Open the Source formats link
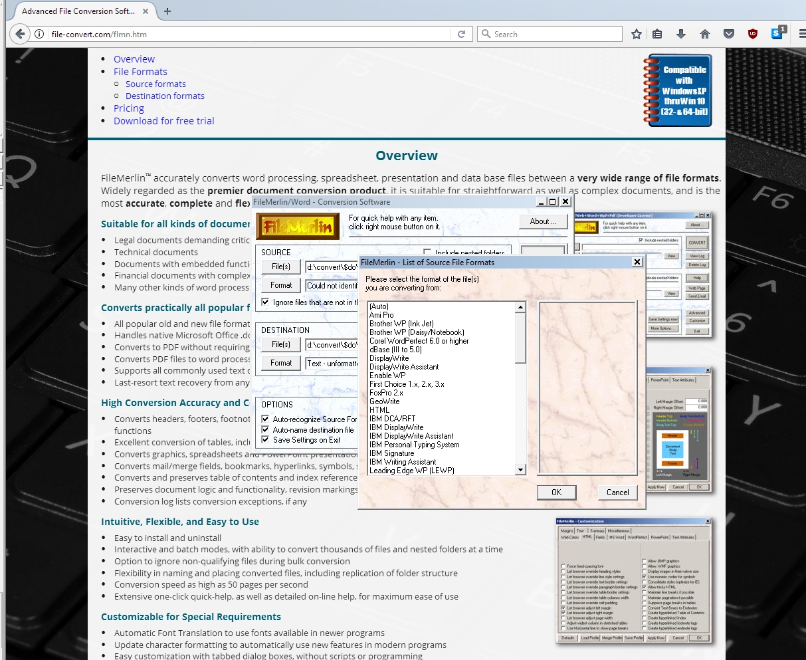Viewport: 806px width, 660px height. pyautogui.click(x=155, y=84)
